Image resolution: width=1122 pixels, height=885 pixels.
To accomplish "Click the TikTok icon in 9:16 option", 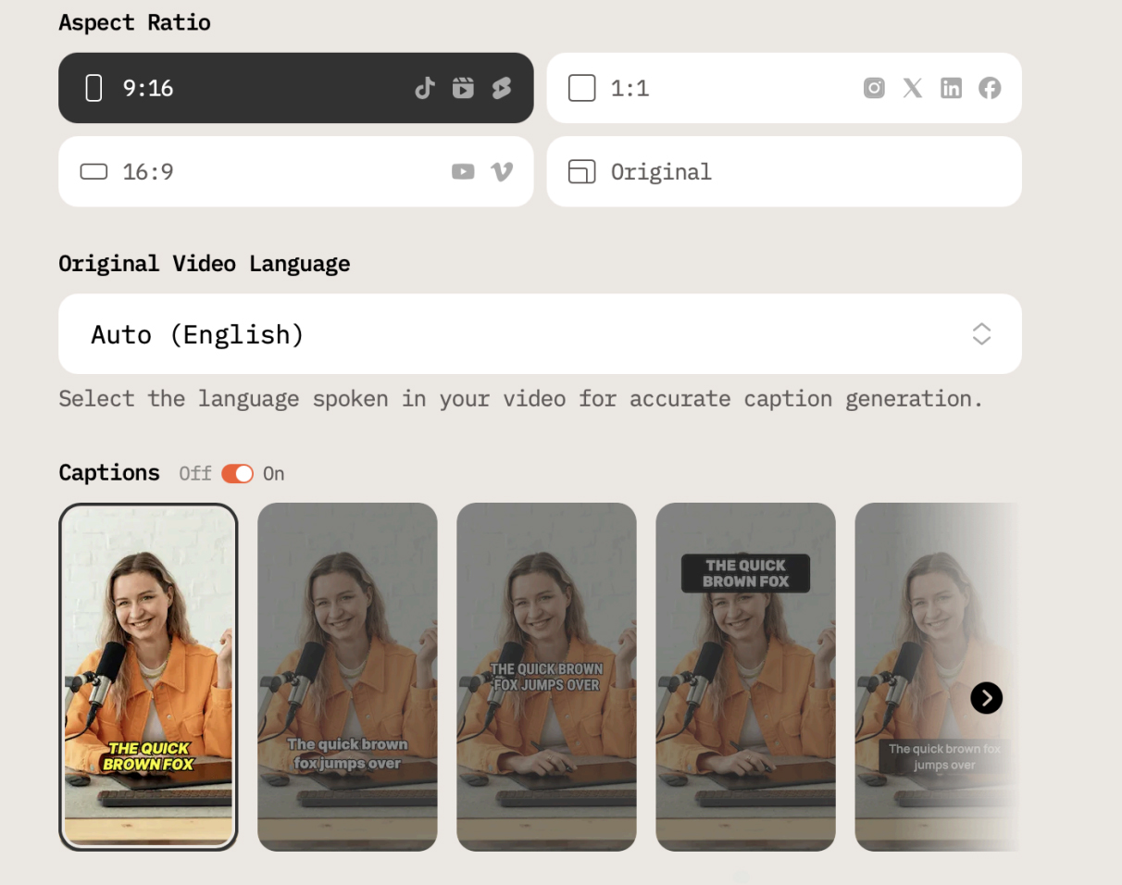I will point(425,88).
